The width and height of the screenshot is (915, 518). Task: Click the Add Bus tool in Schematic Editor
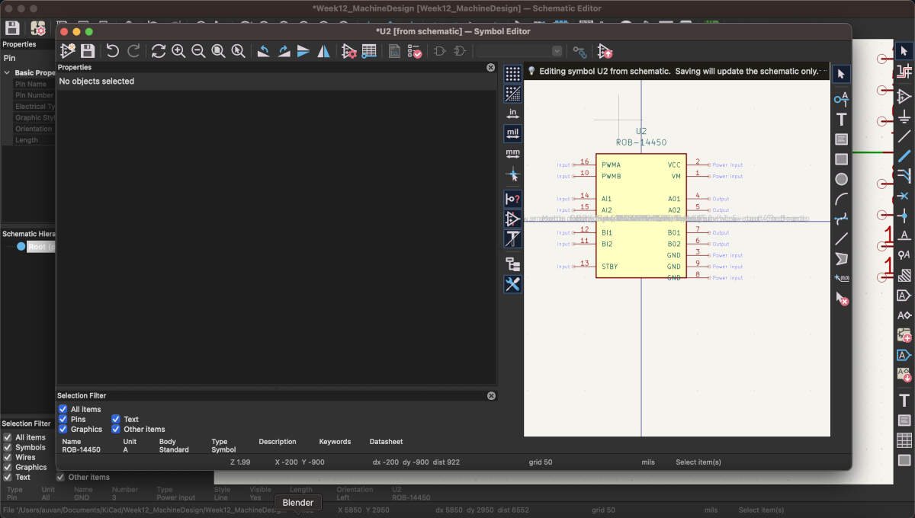coord(904,156)
